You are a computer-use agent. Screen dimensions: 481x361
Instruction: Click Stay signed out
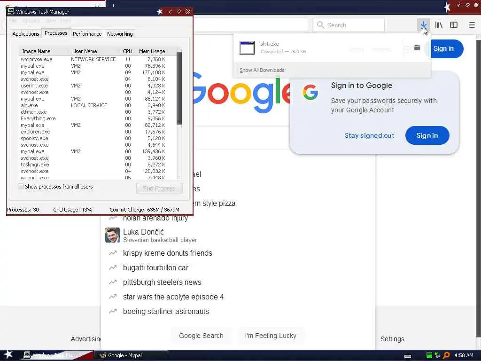369,135
